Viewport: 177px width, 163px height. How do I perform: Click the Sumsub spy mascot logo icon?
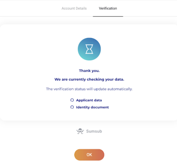point(80,131)
